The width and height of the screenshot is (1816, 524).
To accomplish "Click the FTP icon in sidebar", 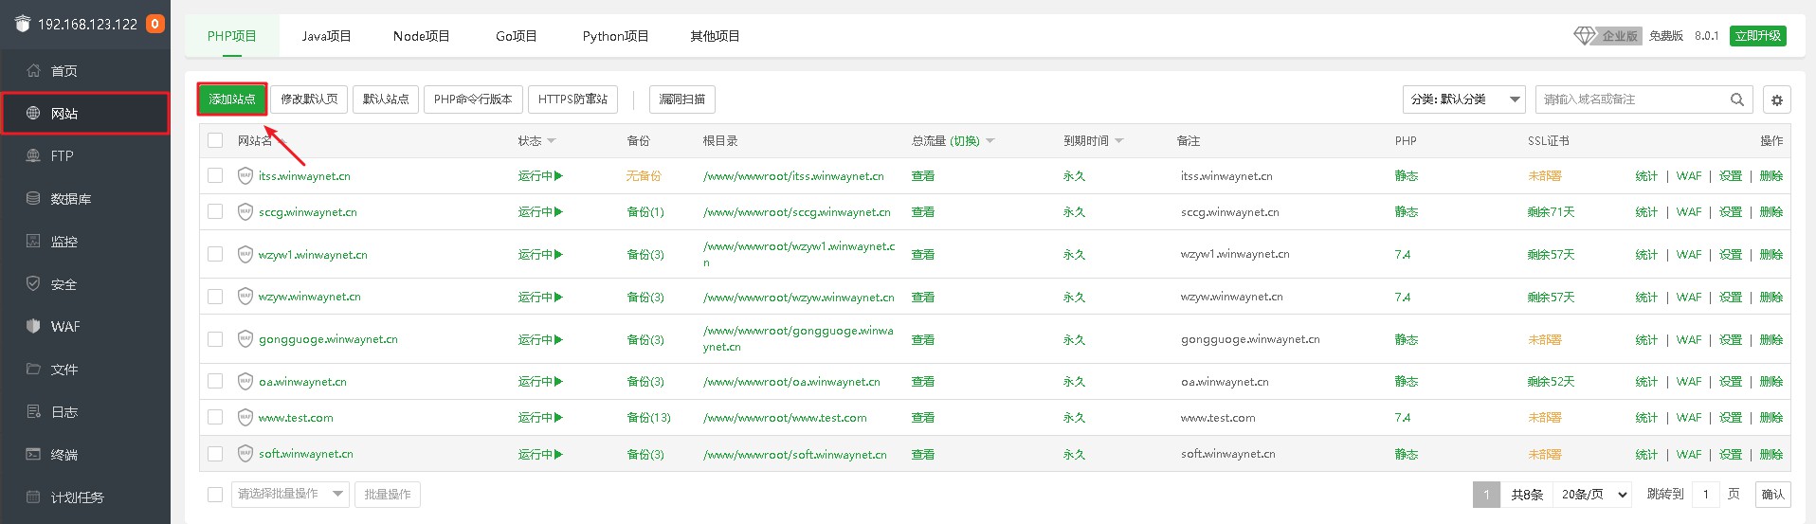I will (33, 155).
